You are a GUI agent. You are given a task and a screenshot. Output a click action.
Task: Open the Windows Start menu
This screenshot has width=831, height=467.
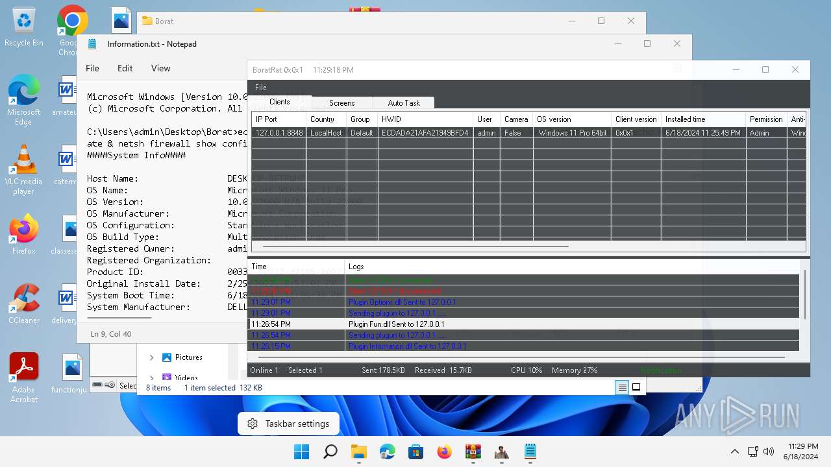[x=301, y=451]
